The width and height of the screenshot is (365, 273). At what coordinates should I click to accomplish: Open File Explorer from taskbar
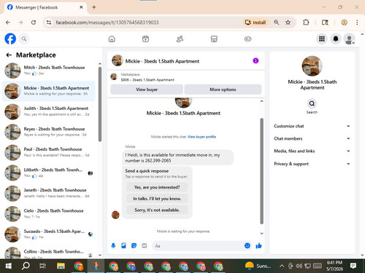61,266
